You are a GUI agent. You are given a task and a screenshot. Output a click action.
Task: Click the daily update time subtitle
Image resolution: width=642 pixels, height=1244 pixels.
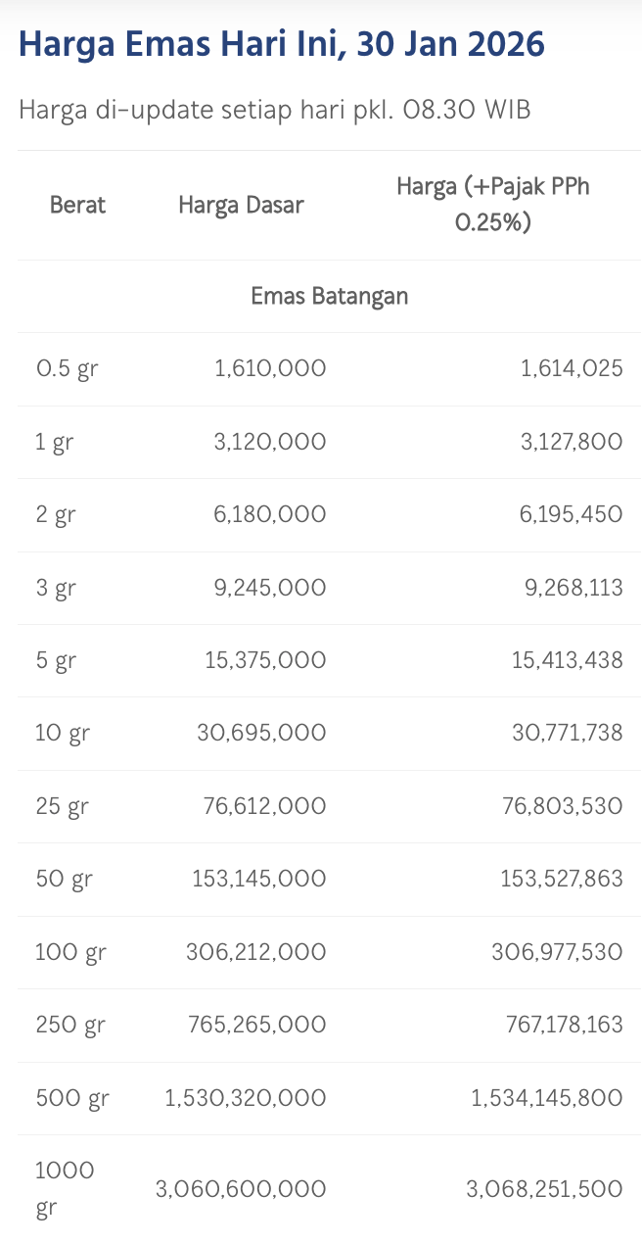coord(274,110)
